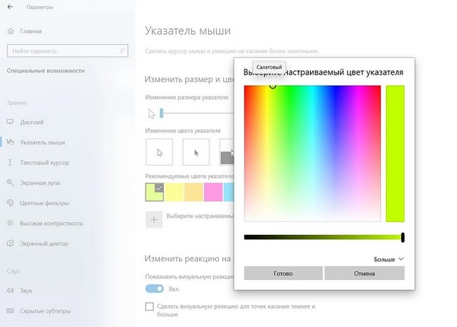The width and height of the screenshot is (457, 327).
Task: Open Главная home page
Action: click(31, 32)
